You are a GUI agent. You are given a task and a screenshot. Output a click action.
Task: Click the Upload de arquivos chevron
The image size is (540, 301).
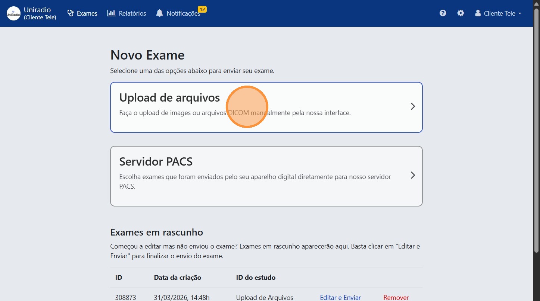pos(412,106)
